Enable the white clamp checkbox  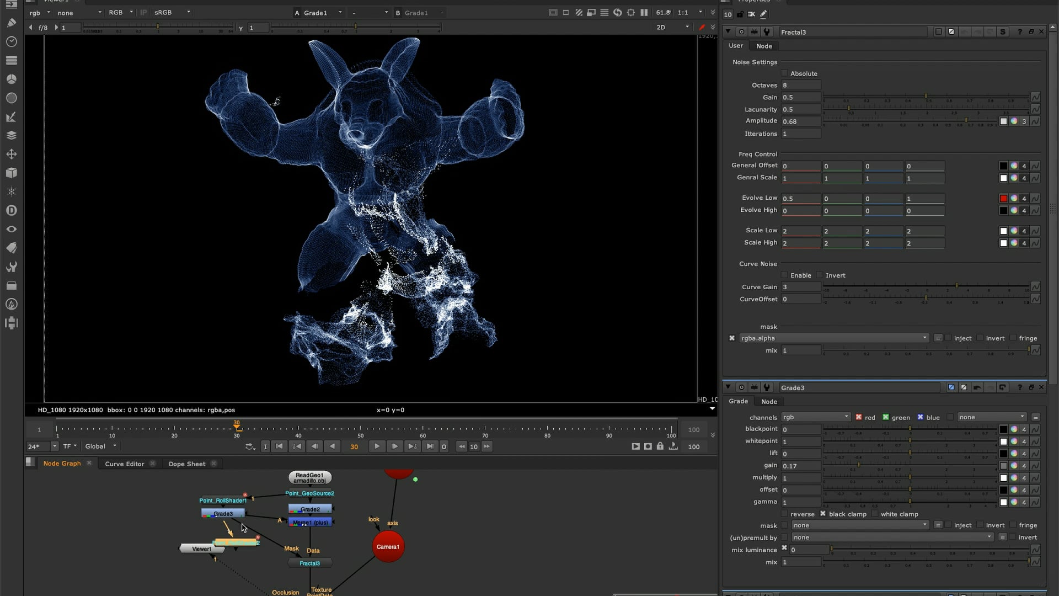click(x=875, y=514)
